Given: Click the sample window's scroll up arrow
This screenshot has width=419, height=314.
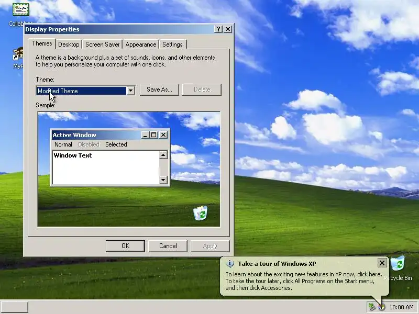Looking at the screenshot, I should (163, 155).
